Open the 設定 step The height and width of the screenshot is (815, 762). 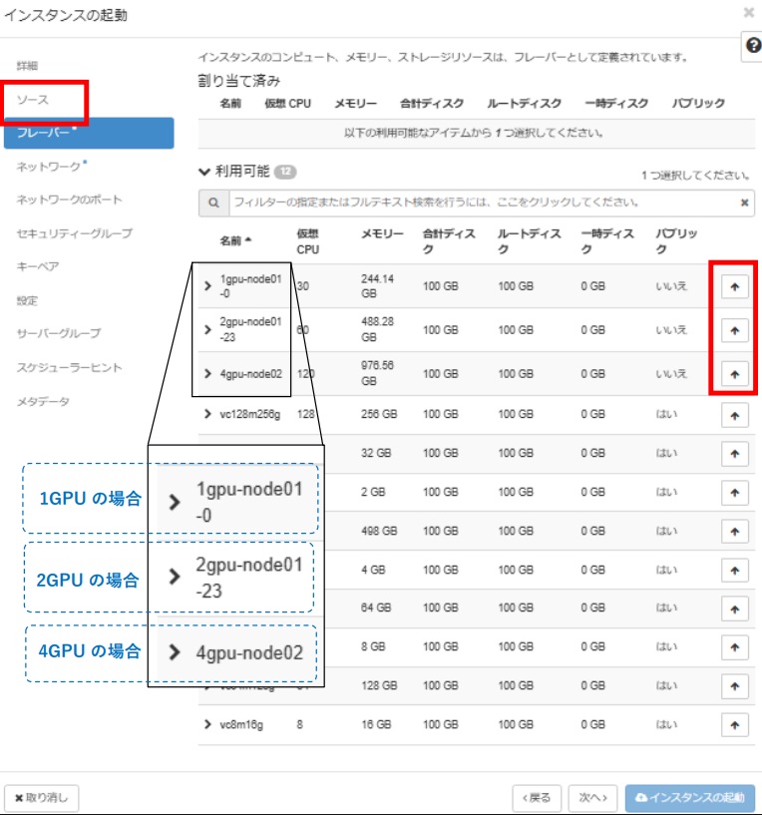click(27, 300)
